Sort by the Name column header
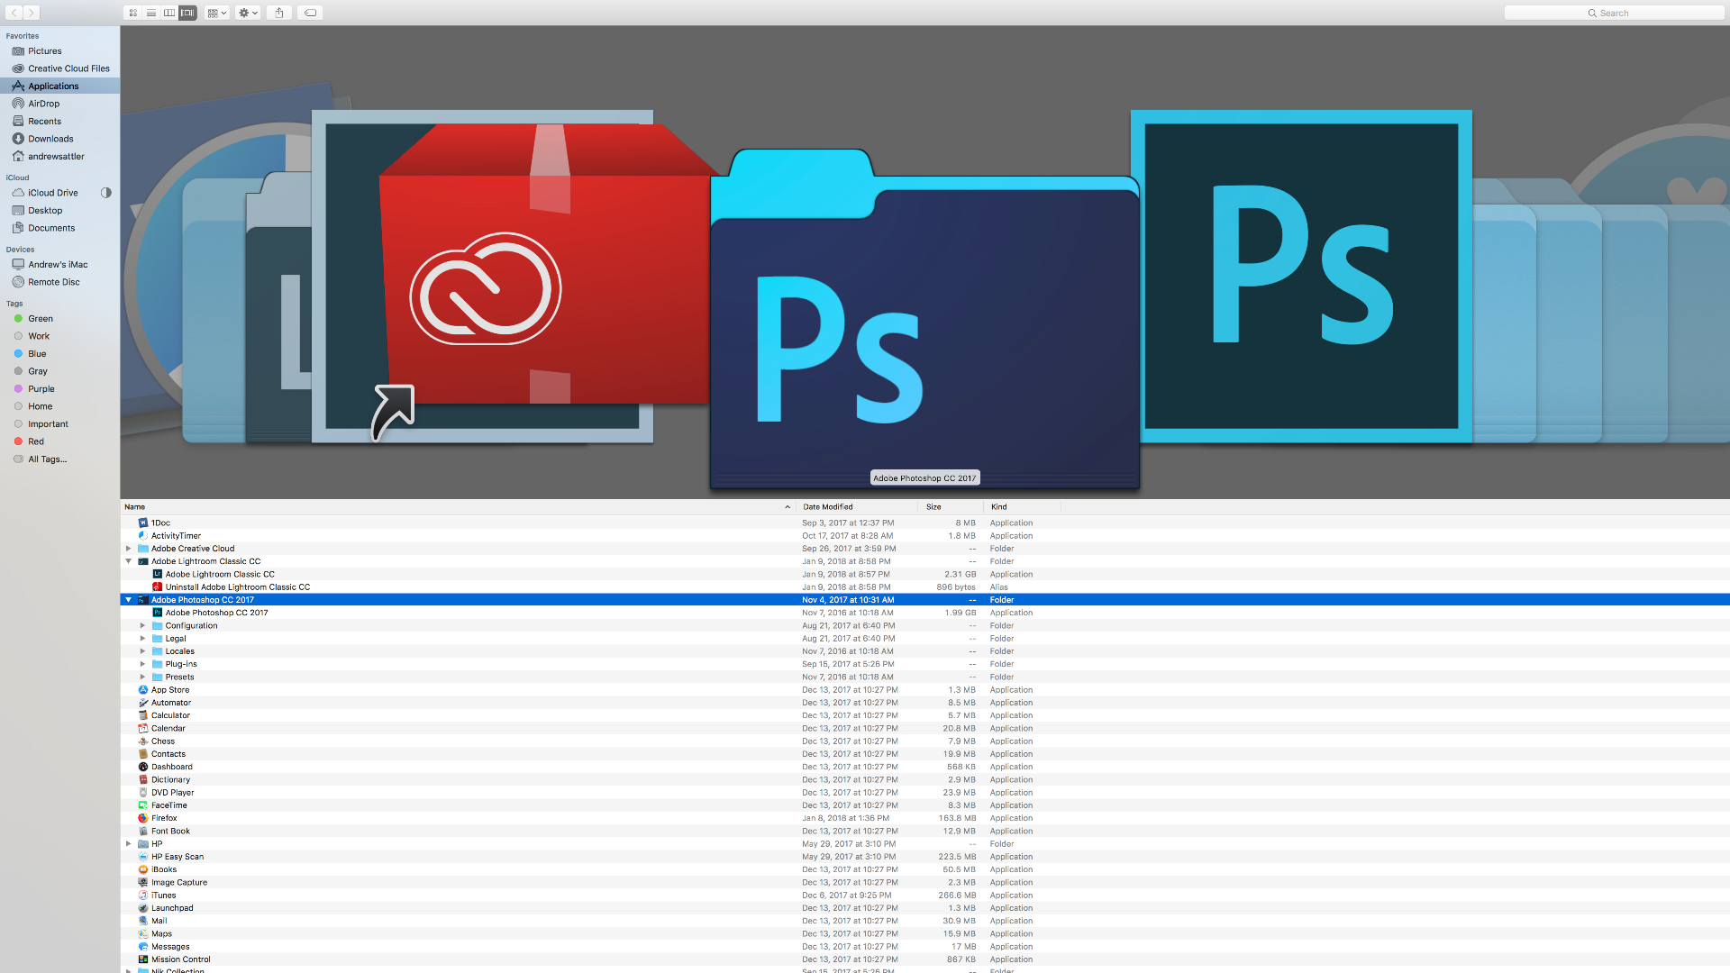1730x973 pixels. [456, 507]
